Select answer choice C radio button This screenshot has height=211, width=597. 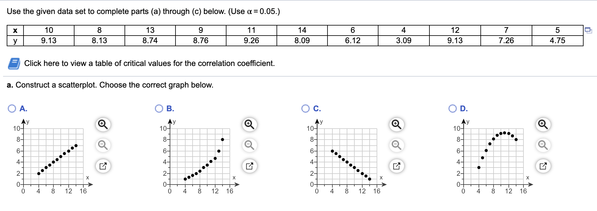coord(306,108)
